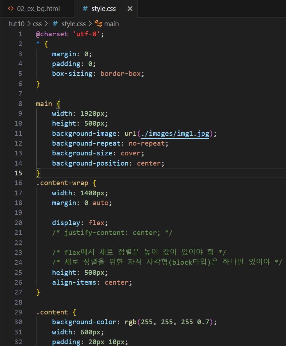
Task: Click the background-position property
Action: pyautogui.click(x=90, y=163)
